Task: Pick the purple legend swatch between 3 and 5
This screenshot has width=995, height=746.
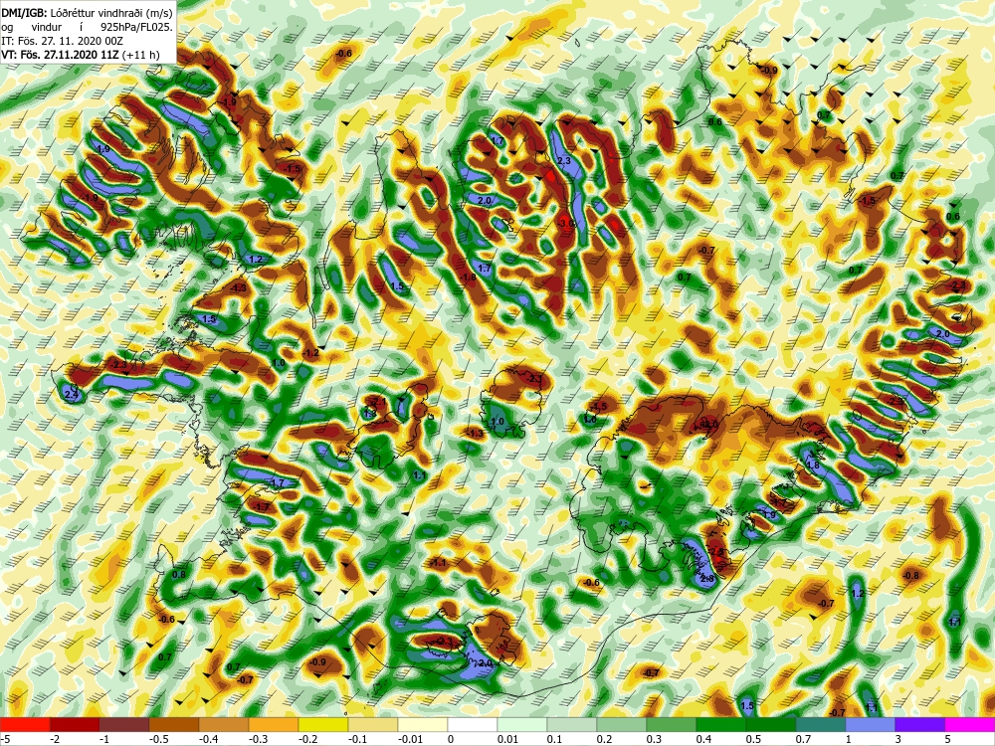Action: 920,725
